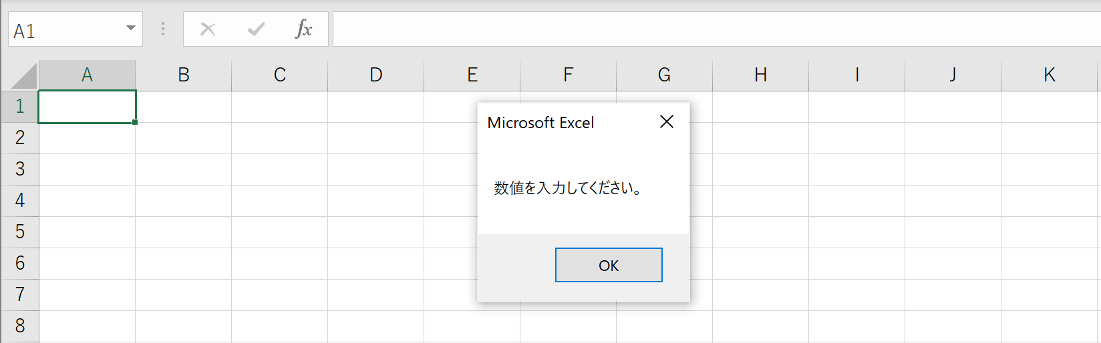The width and height of the screenshot is (1101, 343).
Task: Select the column H header
Action: [761, 75]
